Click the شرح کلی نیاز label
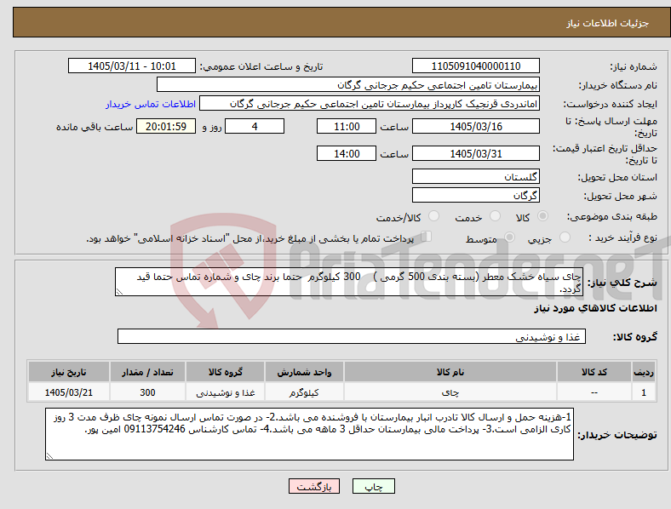The height and width of the screenshot is (509, 671). [622, 283]
